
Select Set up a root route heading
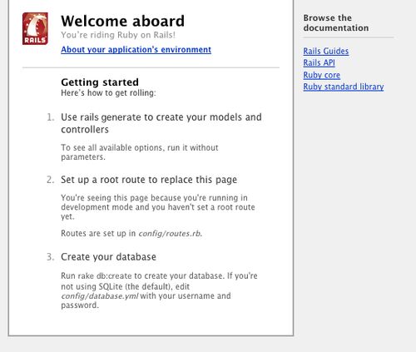pyautogui.click(x=149, y=180)
